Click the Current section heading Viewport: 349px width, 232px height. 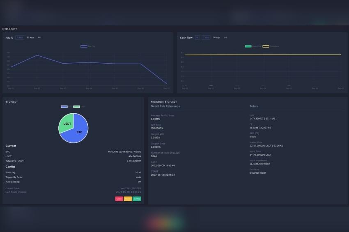11,146
